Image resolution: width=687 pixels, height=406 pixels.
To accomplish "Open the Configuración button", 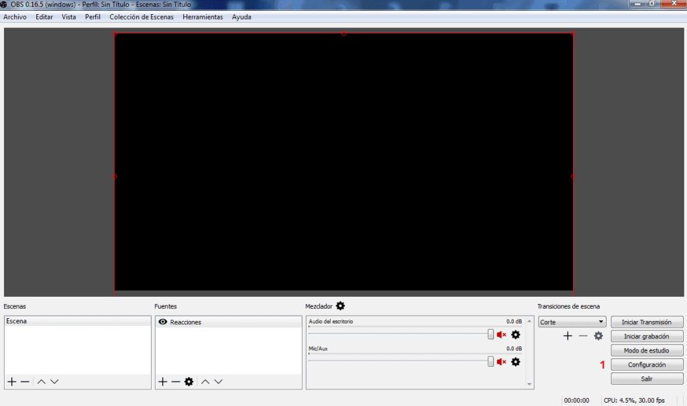I will pos(647,364).
